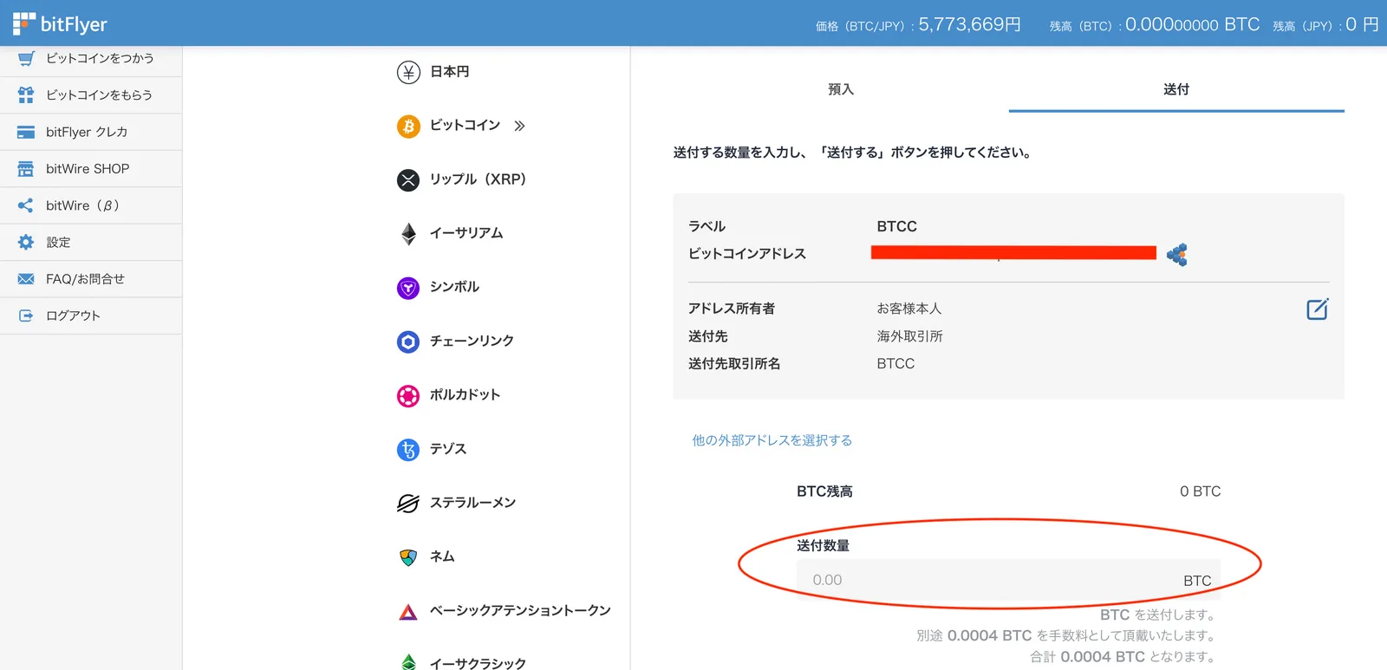Viewport: 1387px width, 670px height.
Task: Choose イーサクラシック in currency list
Action: [x=478, y=663]
